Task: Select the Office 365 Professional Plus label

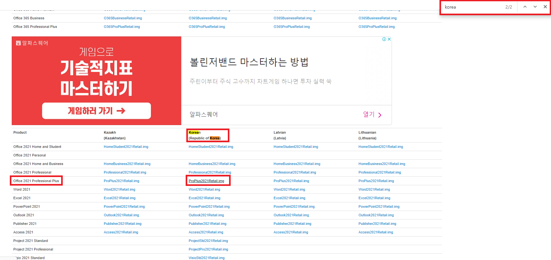Action: [35, 27]
